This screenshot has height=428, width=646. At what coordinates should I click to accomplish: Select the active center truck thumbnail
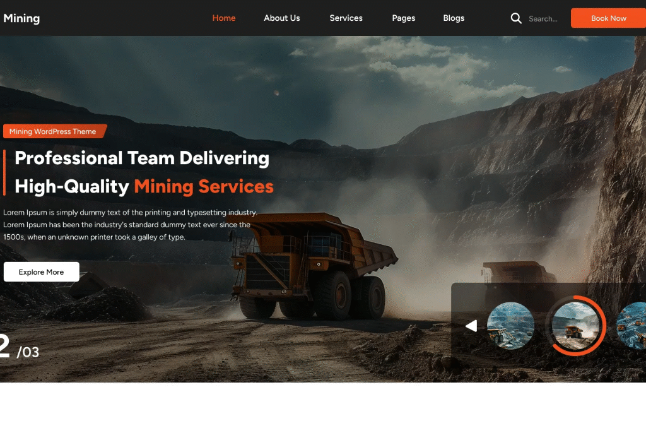click(x=575, y=326)
